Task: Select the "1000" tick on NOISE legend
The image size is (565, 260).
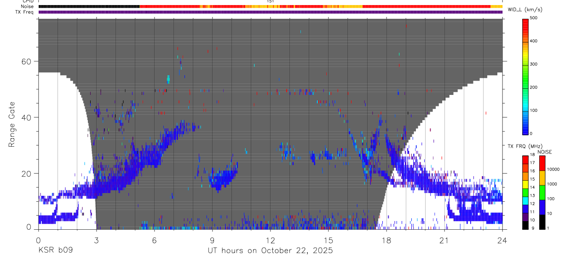Action: (552, 184)
